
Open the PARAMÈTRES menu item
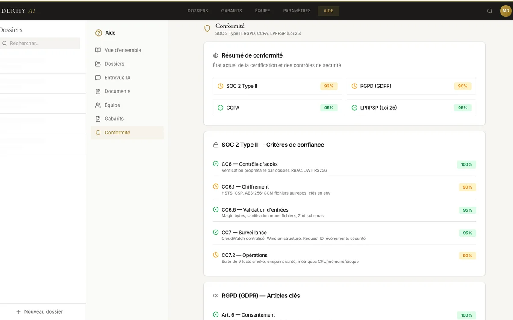[297, 11]
